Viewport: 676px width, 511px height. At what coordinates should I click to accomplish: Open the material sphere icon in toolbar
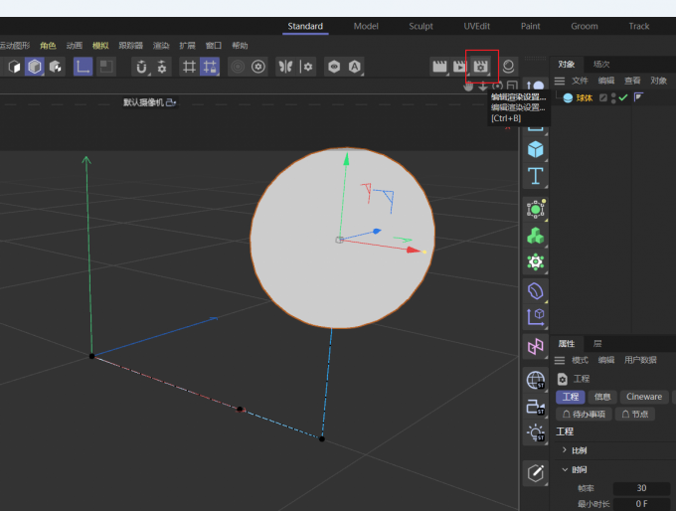tap(508, 67)
